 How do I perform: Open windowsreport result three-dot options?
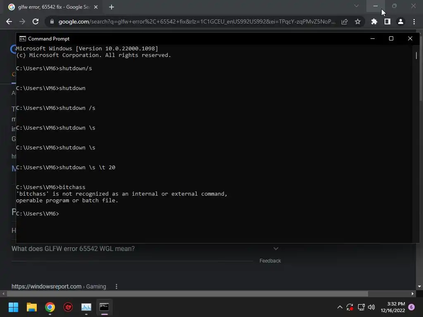(116, 286)
